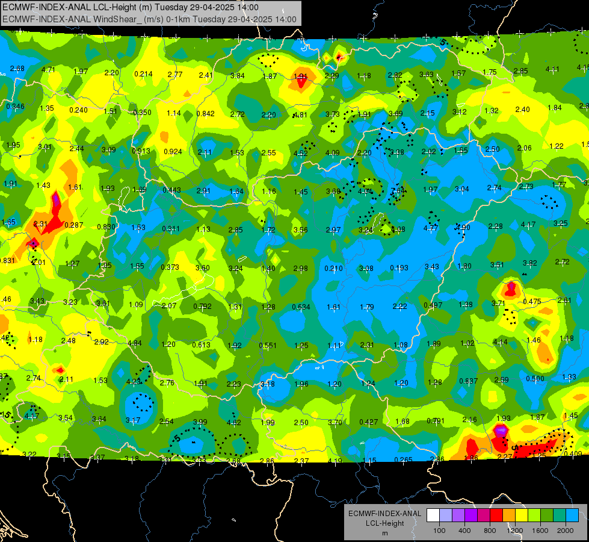This screenshot has height=542, width=589.
Task: Select the lime green legend swatch
Action: click(535, 516)
